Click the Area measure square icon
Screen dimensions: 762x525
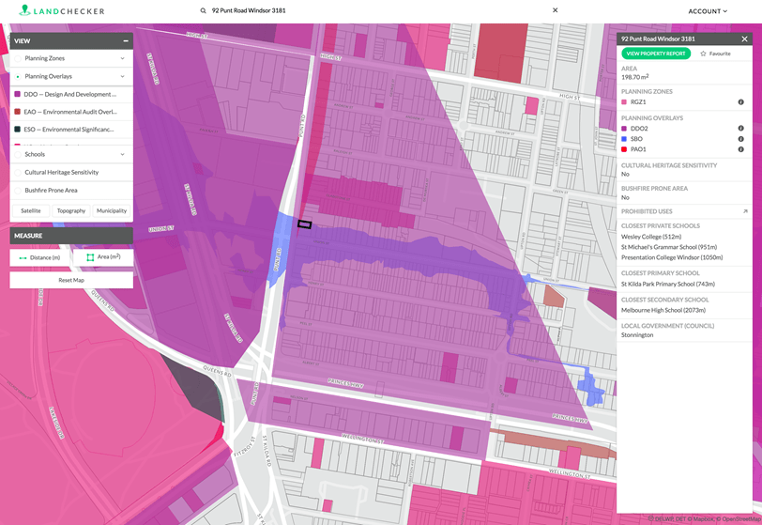pos(90,257)
